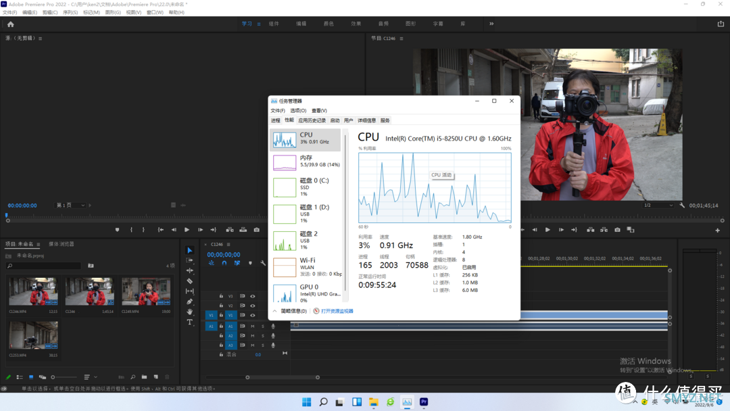Click Extract button in Program monitor
Viewport: 730px width, 411px height.
604,230
